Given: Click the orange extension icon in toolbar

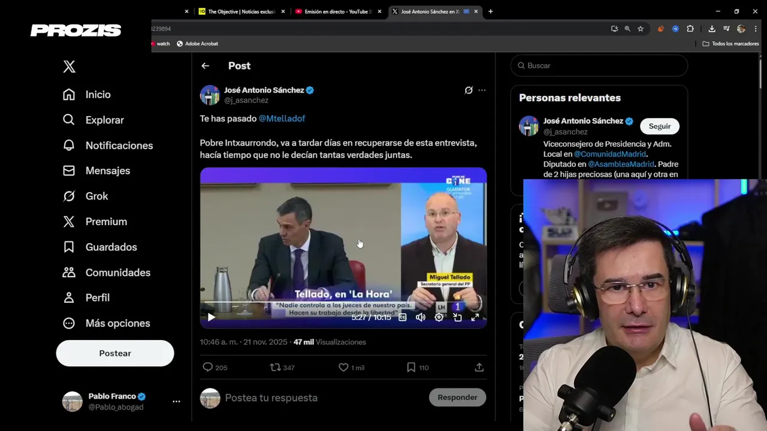Looking at the screenshot, I should point(661,29).
